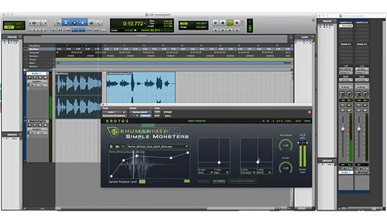The height and width of the screenshot is (224, 387).
Task: Click the red Record transport button
Action: pyautogui.click(x=237, y=22)
